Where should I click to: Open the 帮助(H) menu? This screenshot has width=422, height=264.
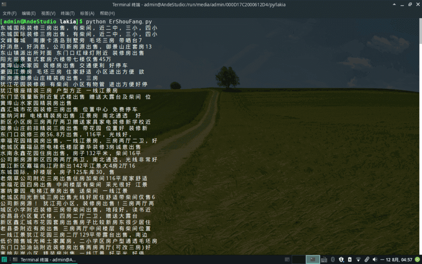pyautogui.click(x=107, y=13)
